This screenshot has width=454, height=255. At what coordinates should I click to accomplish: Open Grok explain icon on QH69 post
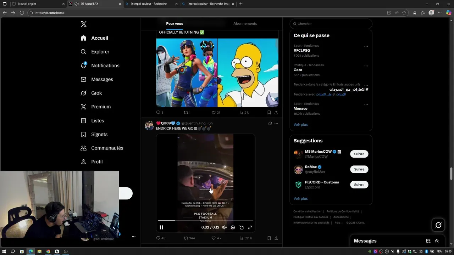[x=270, y=123]
